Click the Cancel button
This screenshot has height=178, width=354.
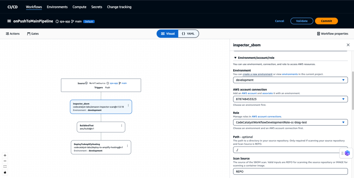(279, 21)
